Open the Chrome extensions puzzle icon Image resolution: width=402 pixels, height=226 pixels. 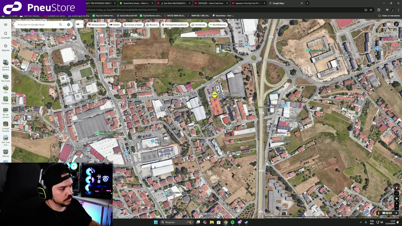click(x=379, y=10)
